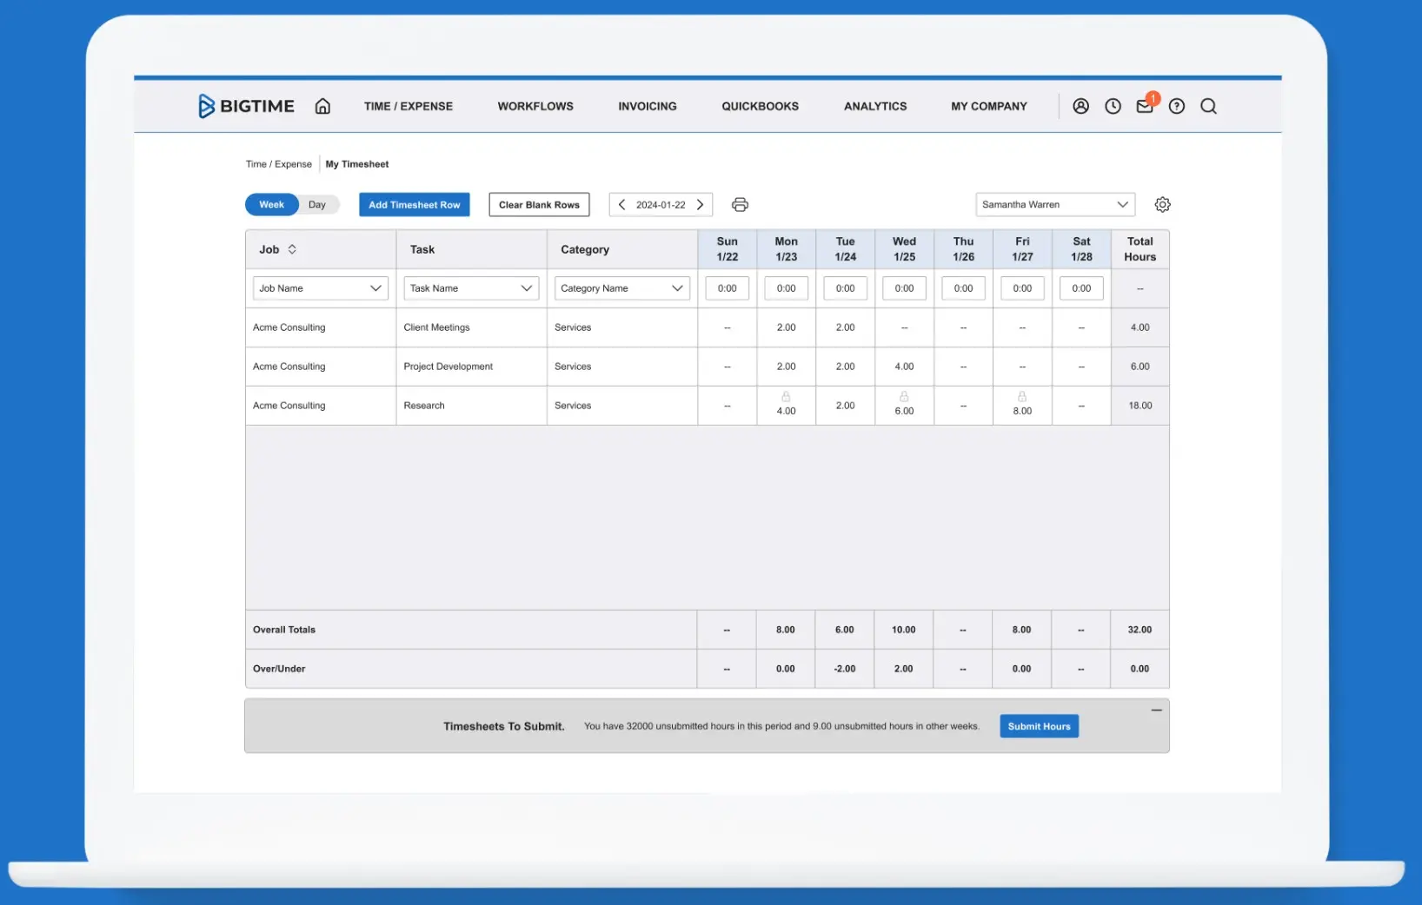Click Add Timesheet Row button
Image resolution: width=1422 pixels, height=905 pixels.
[415, 205]
